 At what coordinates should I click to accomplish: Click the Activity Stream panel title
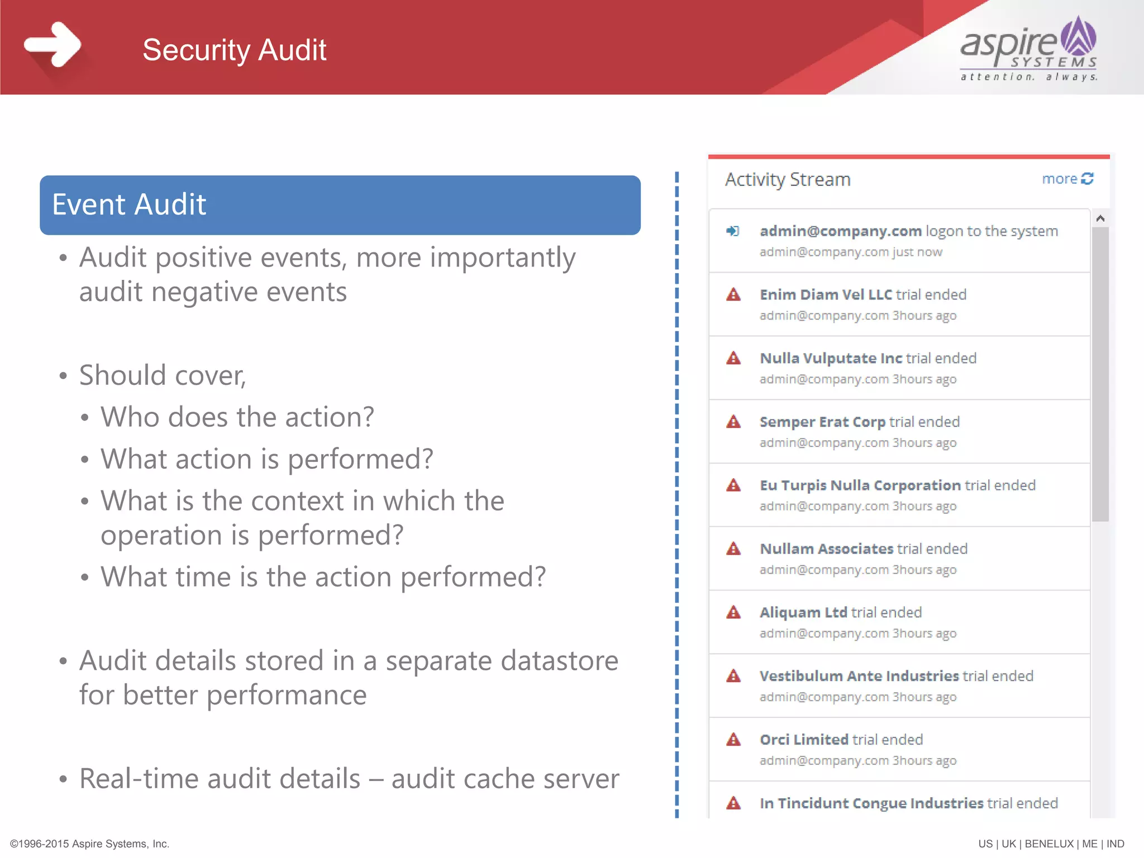788,180
